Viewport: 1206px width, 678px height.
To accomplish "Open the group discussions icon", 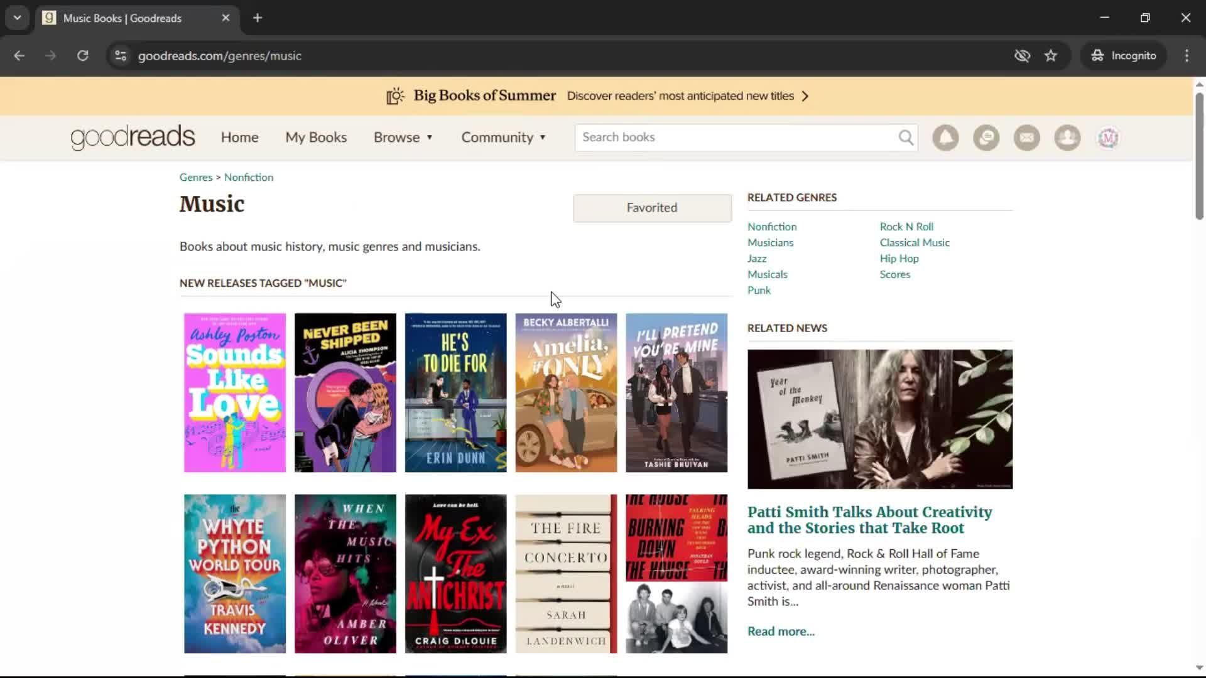I will 986,137.
